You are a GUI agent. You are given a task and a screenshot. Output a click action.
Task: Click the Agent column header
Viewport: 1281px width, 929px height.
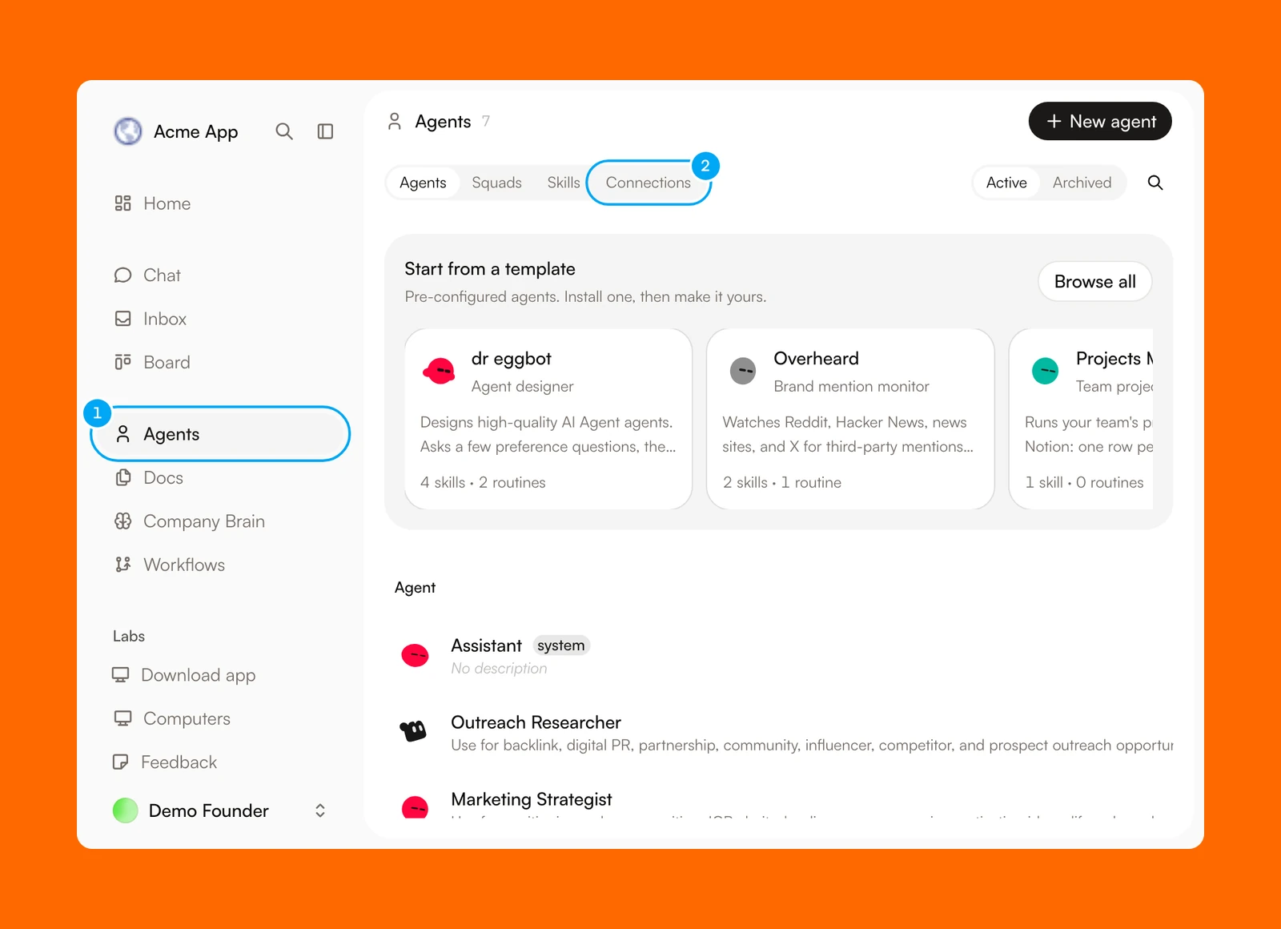tap(415, 587)
